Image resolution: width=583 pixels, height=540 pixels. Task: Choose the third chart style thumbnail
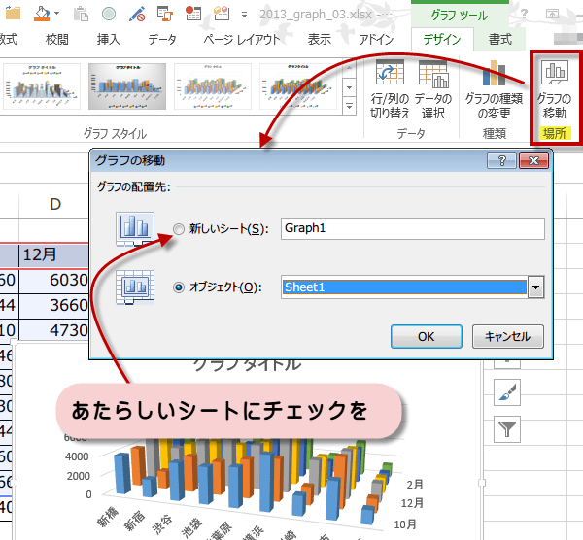214,85
